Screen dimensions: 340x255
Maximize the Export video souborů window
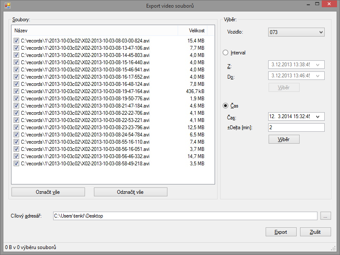(317, 4)
